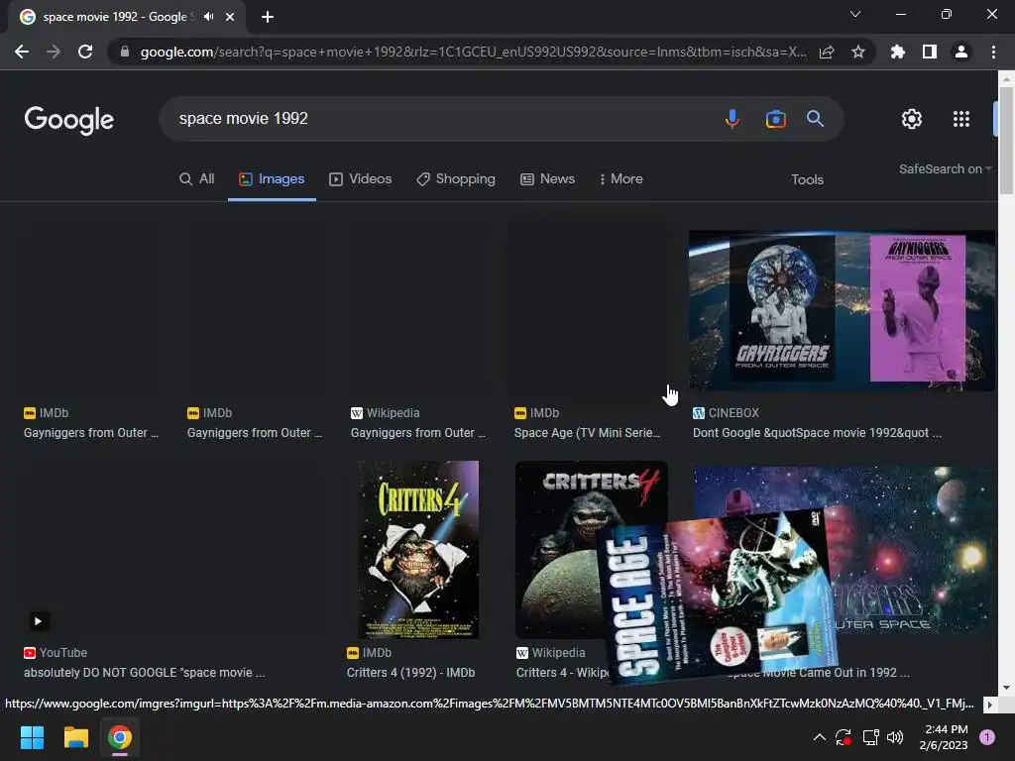Open the Google apps grid

(x=961, y=119)
